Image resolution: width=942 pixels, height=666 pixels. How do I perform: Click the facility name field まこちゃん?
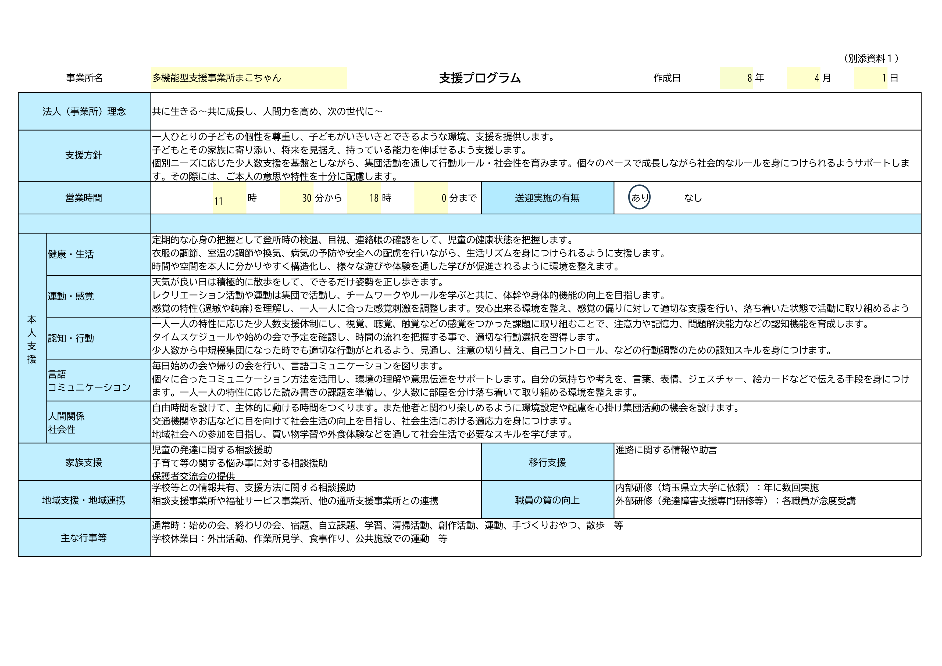pos(249,78)
